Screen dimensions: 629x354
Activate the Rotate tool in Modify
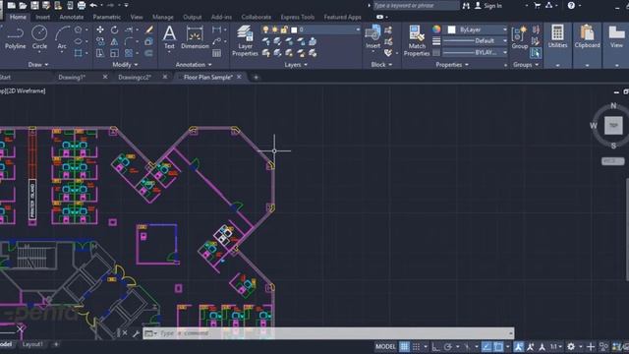(114, 29)
